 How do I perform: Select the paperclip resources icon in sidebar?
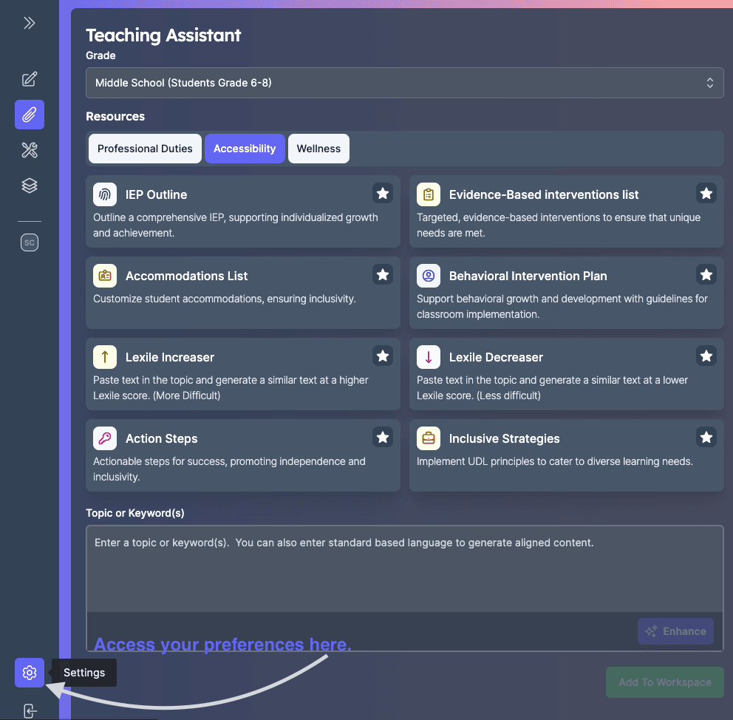point(30,115)
